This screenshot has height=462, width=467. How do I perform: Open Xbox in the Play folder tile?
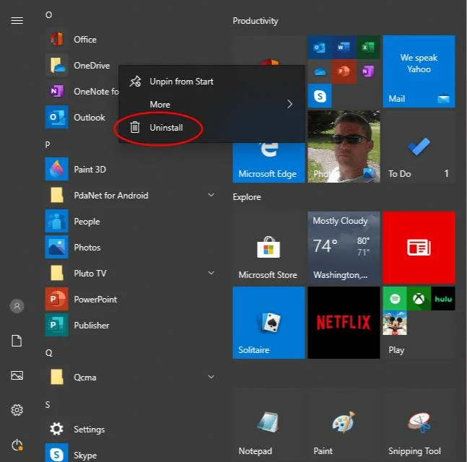pyautogui.click(x=419, y=298)
